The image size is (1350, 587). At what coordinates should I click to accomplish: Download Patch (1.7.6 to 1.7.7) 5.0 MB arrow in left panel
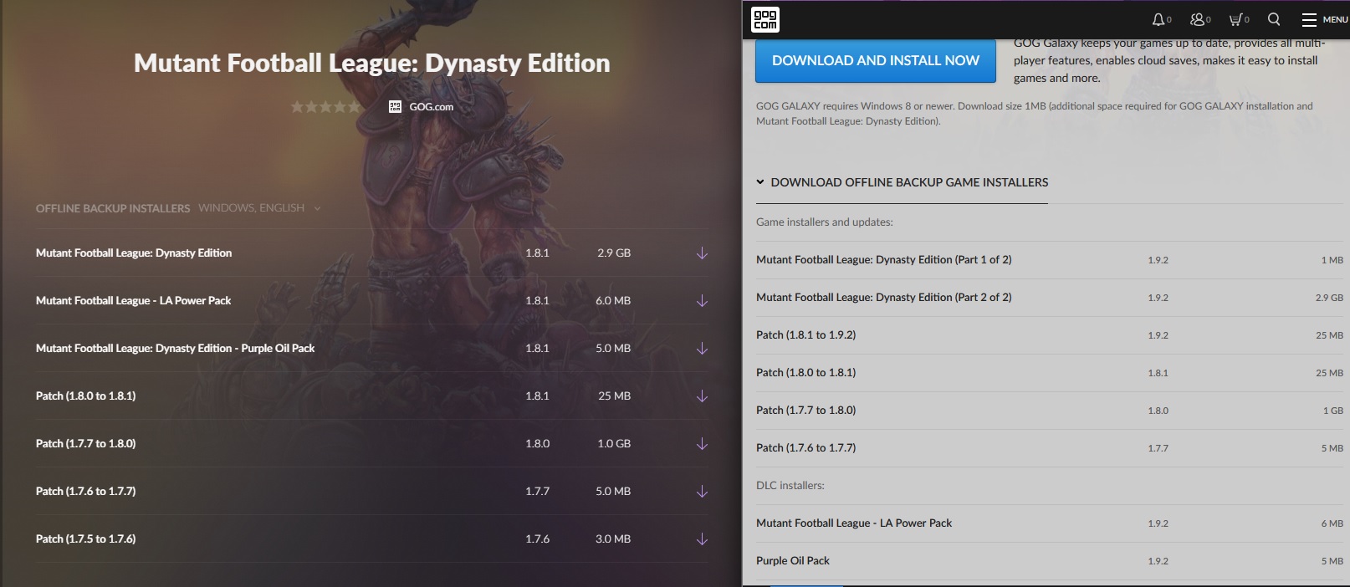pyautogui.click(x=702, y=492)
